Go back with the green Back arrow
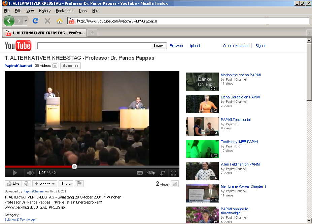The width and height of the screenshot is (312, 224). [9, 20]
